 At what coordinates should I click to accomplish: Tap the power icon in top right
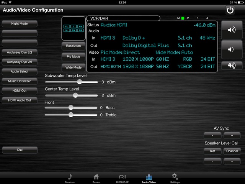point(230,10)
